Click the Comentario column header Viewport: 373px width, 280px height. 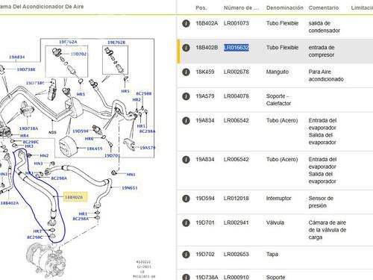[324, 7]
